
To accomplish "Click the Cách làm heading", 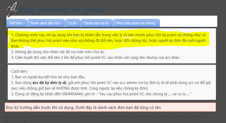I will tap(19, 71).
